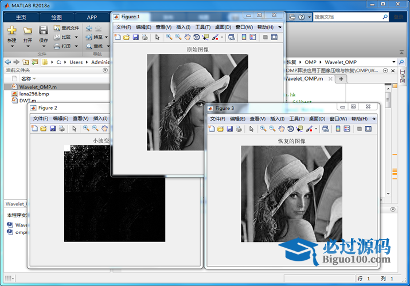Click the Help question mark icon
Image resolution: width=410 pixels, height=286 pixels.
[302, 17]
